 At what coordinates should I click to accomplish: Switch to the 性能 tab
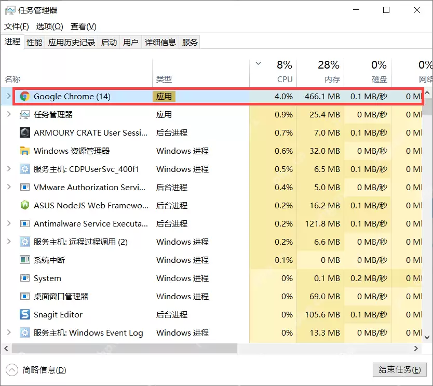[x=34, y=42]
